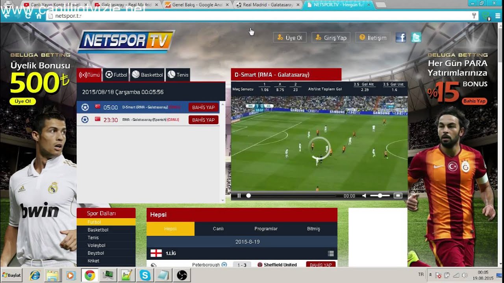
Task: Switch to Genel Bakış - Google Analytics tab
Action: point(197,5)
